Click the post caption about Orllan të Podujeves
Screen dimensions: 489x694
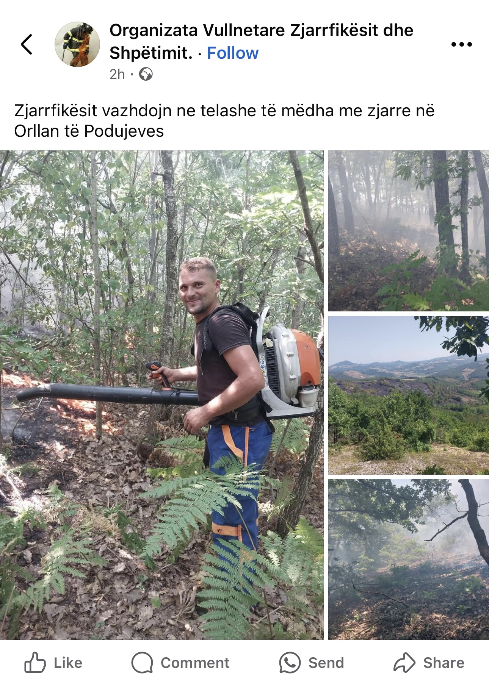[x=224, y=121]
